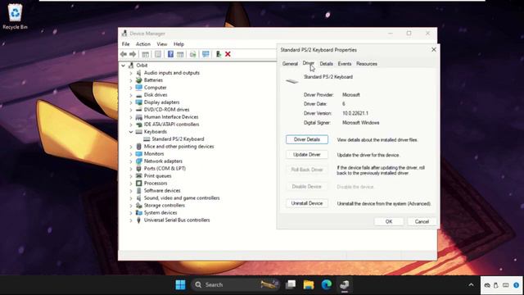Expand Audio inputs and outputs
Viewport: 524px width, 295px height.
click(x=131, y=73)
